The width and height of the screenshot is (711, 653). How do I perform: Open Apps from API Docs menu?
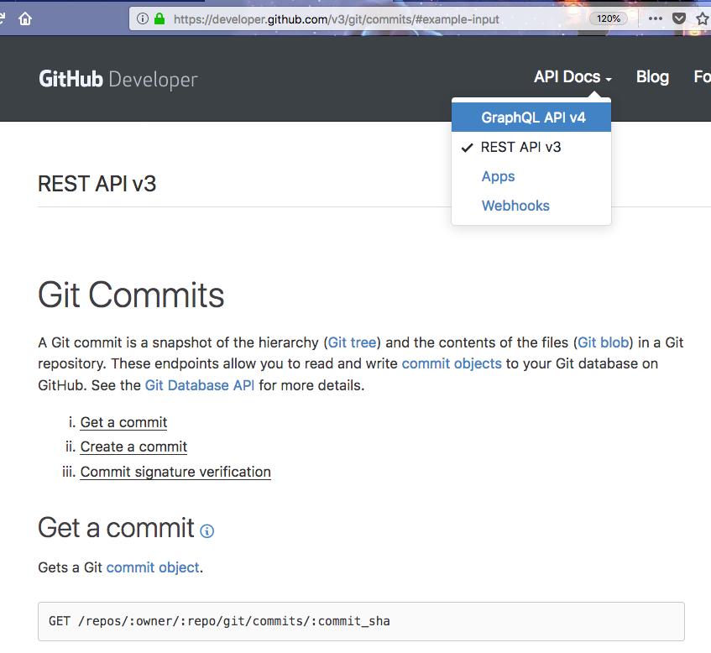point(498,176)
